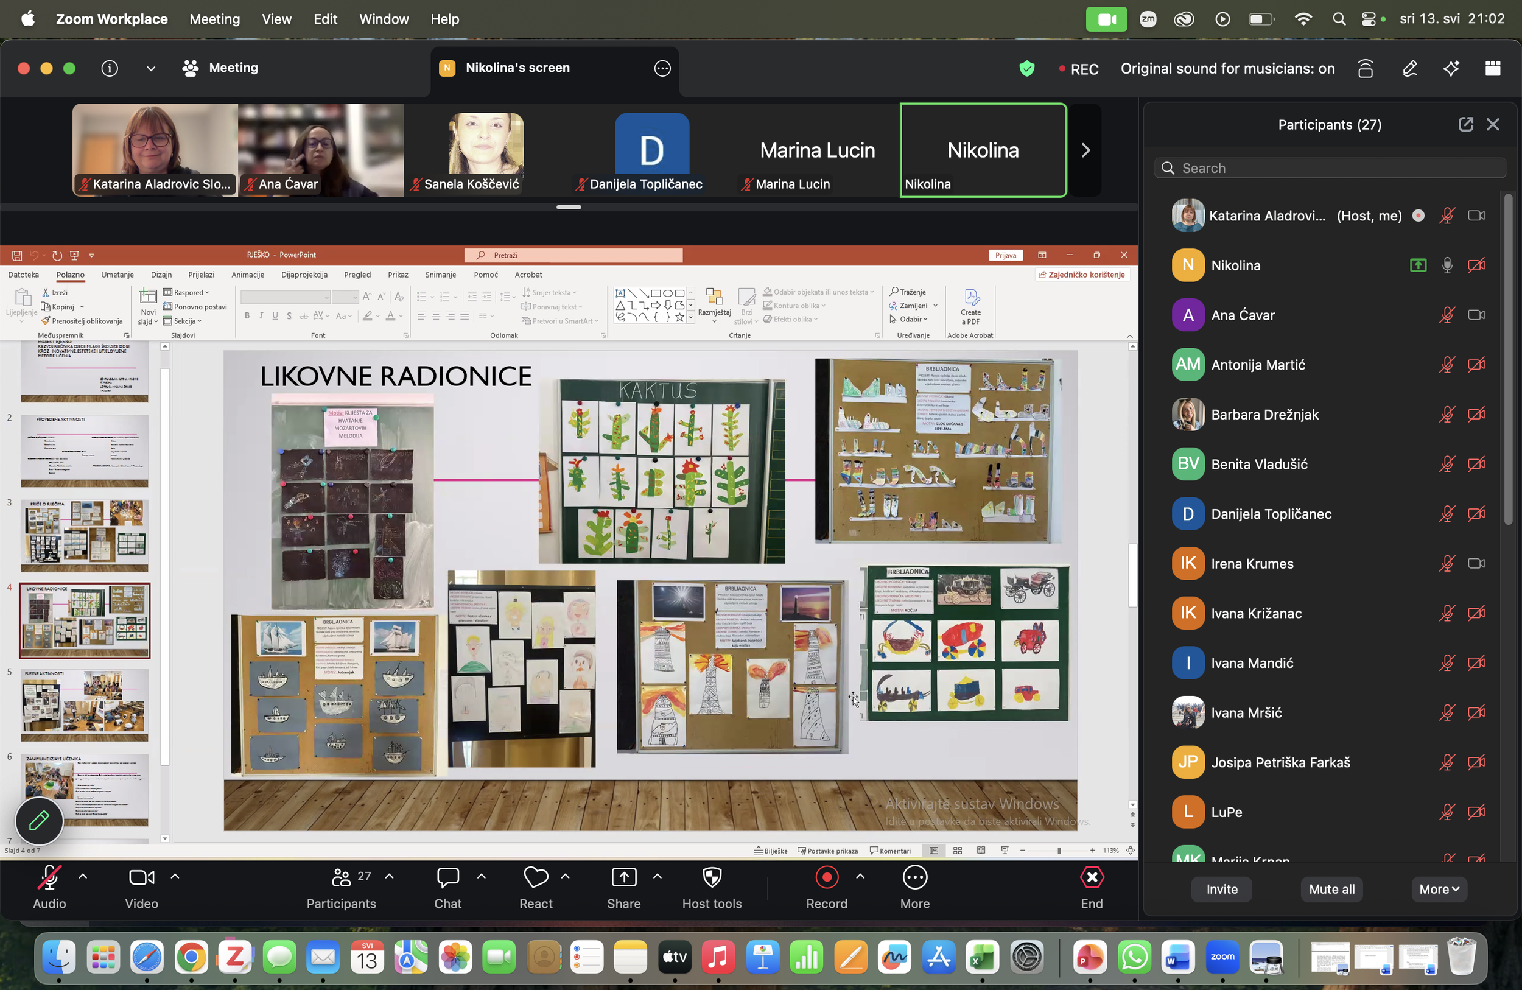
Task: Click the Share screen button
Action: [x=623, y=888]
